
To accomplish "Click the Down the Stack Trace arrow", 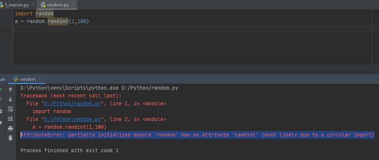I will click(10, 99).
